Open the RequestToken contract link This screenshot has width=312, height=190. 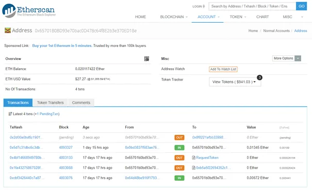click(x=207, y=157)
